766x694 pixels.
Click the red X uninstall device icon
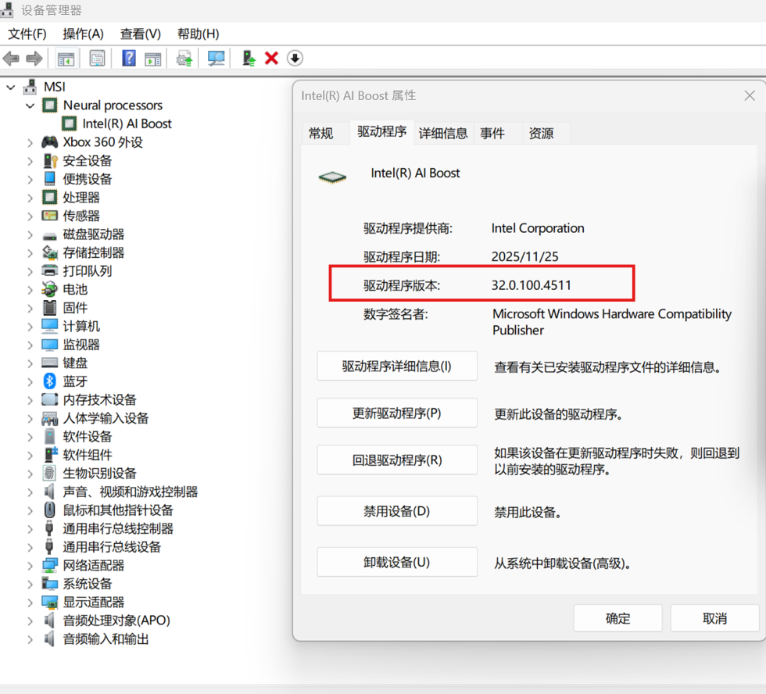pos(271,59)
